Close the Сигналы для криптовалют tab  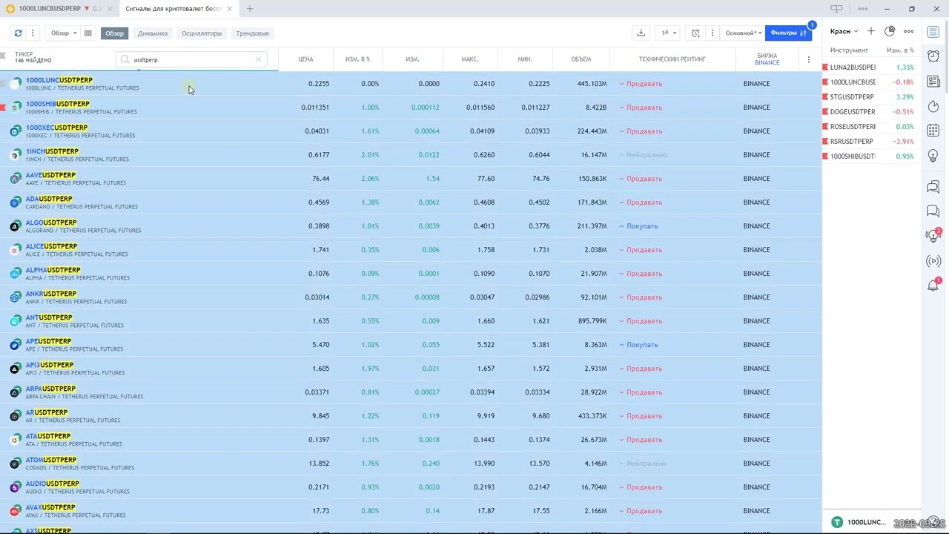[x=229, y=9]
